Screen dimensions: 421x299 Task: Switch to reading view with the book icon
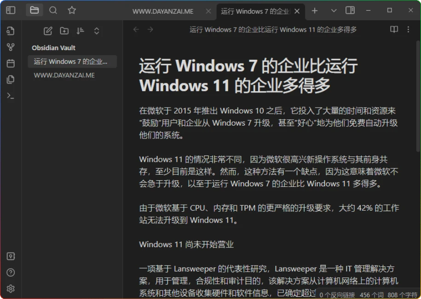tap(394, 29)
